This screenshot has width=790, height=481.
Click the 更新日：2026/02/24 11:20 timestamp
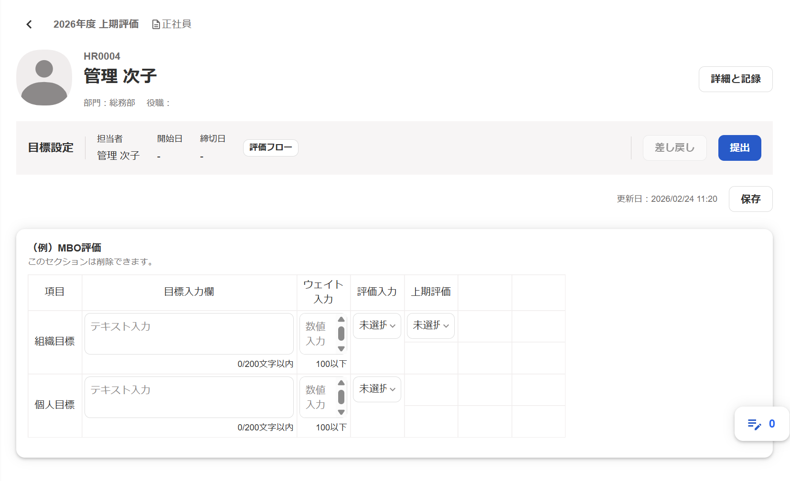point(667,199)
